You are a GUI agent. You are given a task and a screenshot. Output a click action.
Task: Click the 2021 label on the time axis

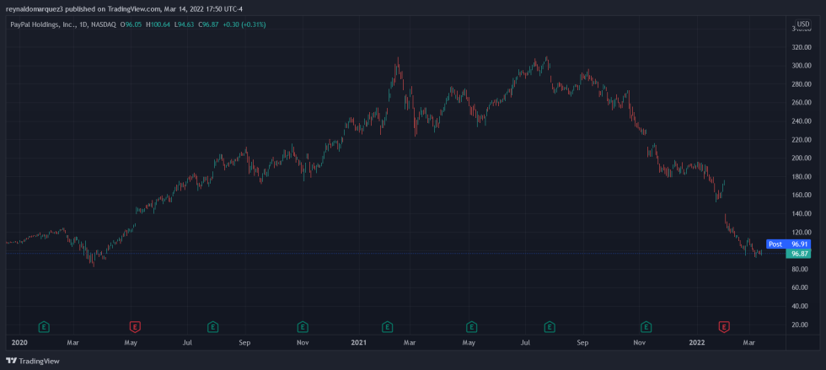[359, 343]
